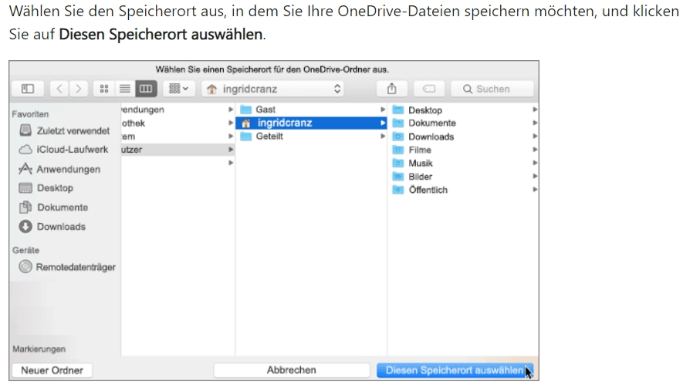
Task: Select the Musik folder
Action: click(464, 164)
